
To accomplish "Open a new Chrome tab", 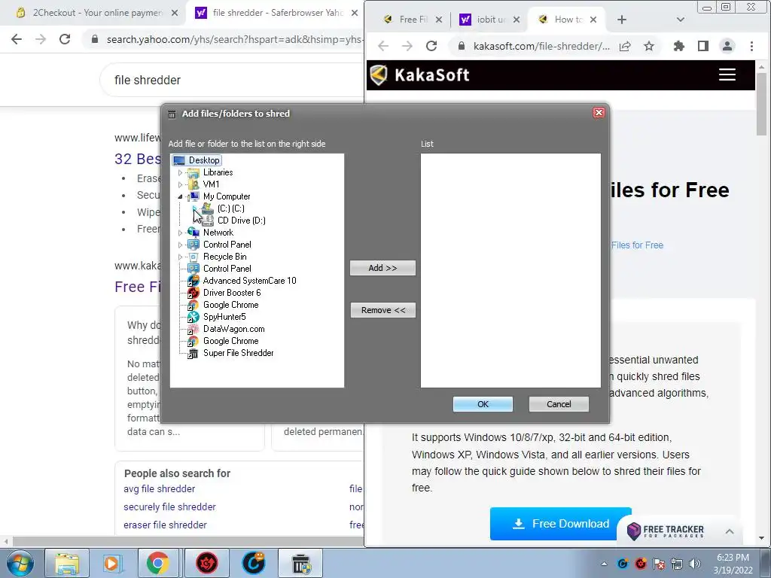I will (621, 20).
